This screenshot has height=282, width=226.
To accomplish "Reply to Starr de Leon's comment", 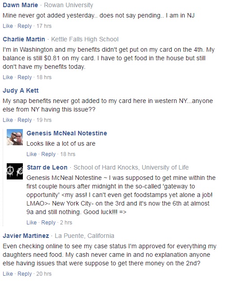I will tap(48, 223).
